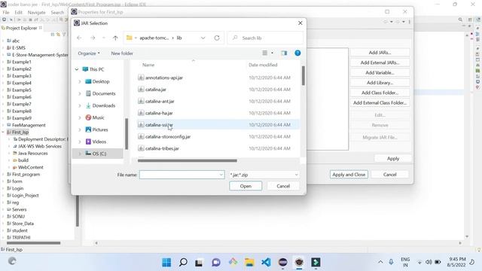Open taskbar Search icon
The width and height of the screenshot is (482, 271).
(183, 262)
